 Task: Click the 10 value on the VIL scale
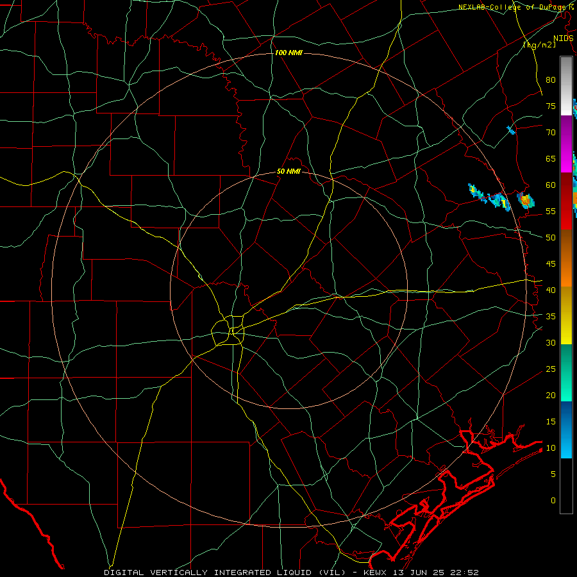click(x=551, y=448)
